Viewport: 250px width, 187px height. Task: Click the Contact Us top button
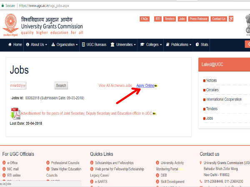[x=219, y=19]
